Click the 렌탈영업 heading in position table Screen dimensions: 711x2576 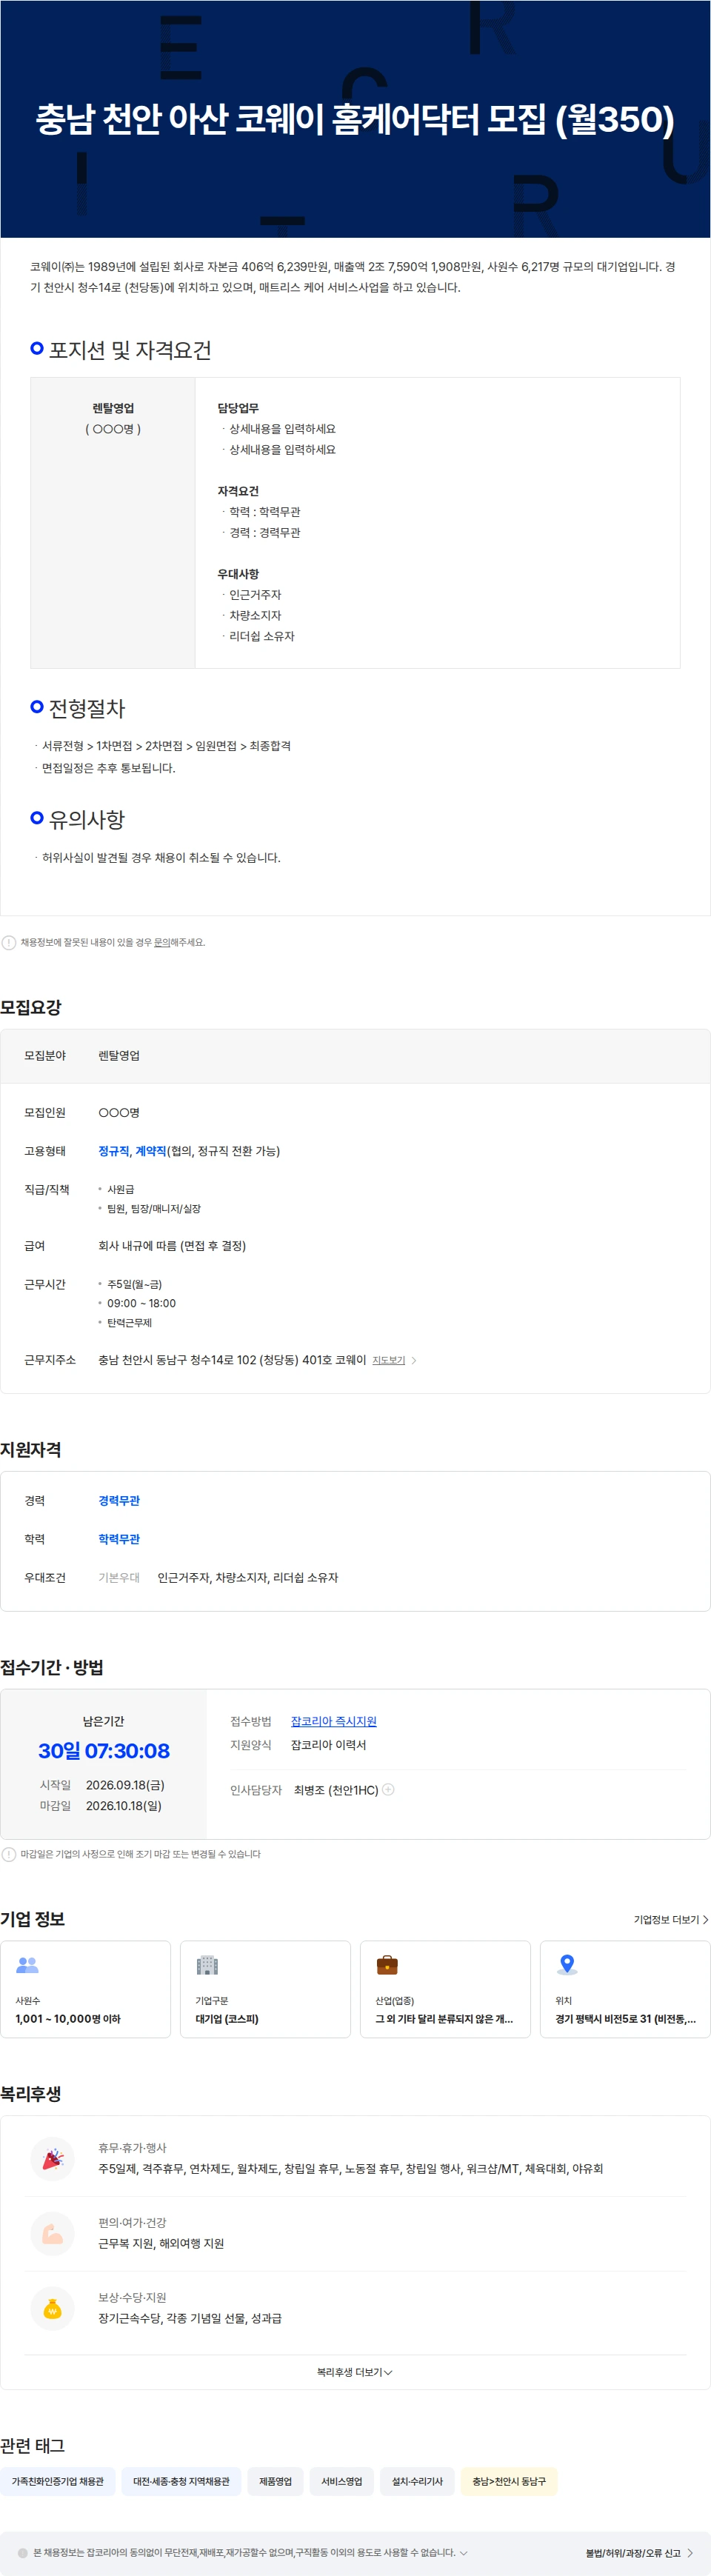(x=113, y=408)
